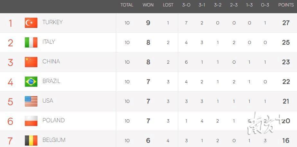Click the Brazil flag icon
This screenshot has height=147, width=297.
pos(31,82)
